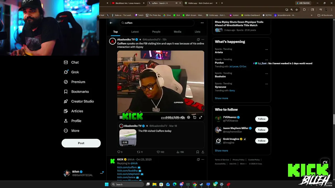335x188 pixels.
Task: Click Ask Gemini button
Action: (303, 3)
